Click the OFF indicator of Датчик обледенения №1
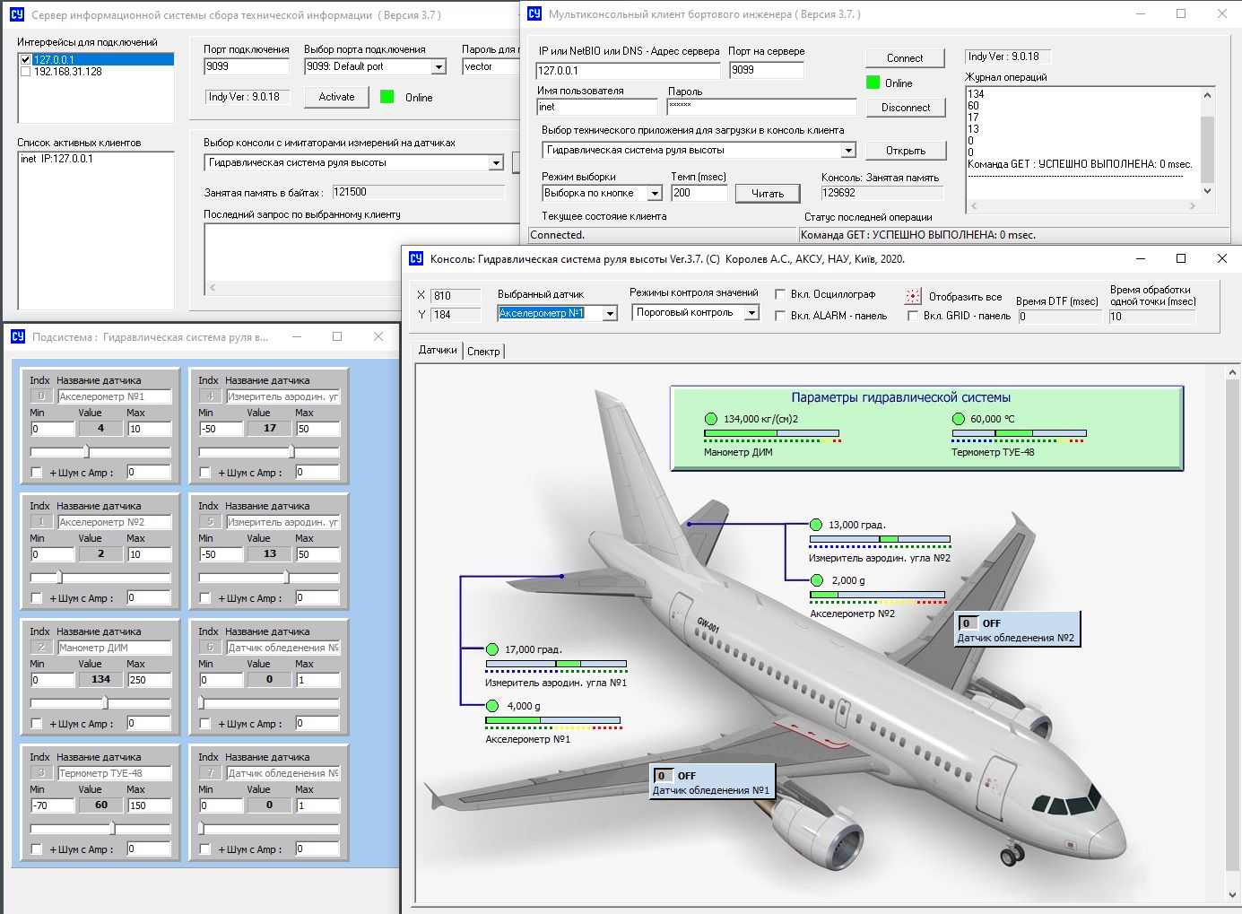Image resolution: width=1242 pixels, height=914 pixels. [x=663, y=776]
